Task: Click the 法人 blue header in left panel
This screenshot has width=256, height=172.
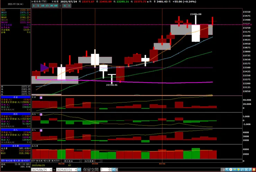Action: tap(16, 130)
